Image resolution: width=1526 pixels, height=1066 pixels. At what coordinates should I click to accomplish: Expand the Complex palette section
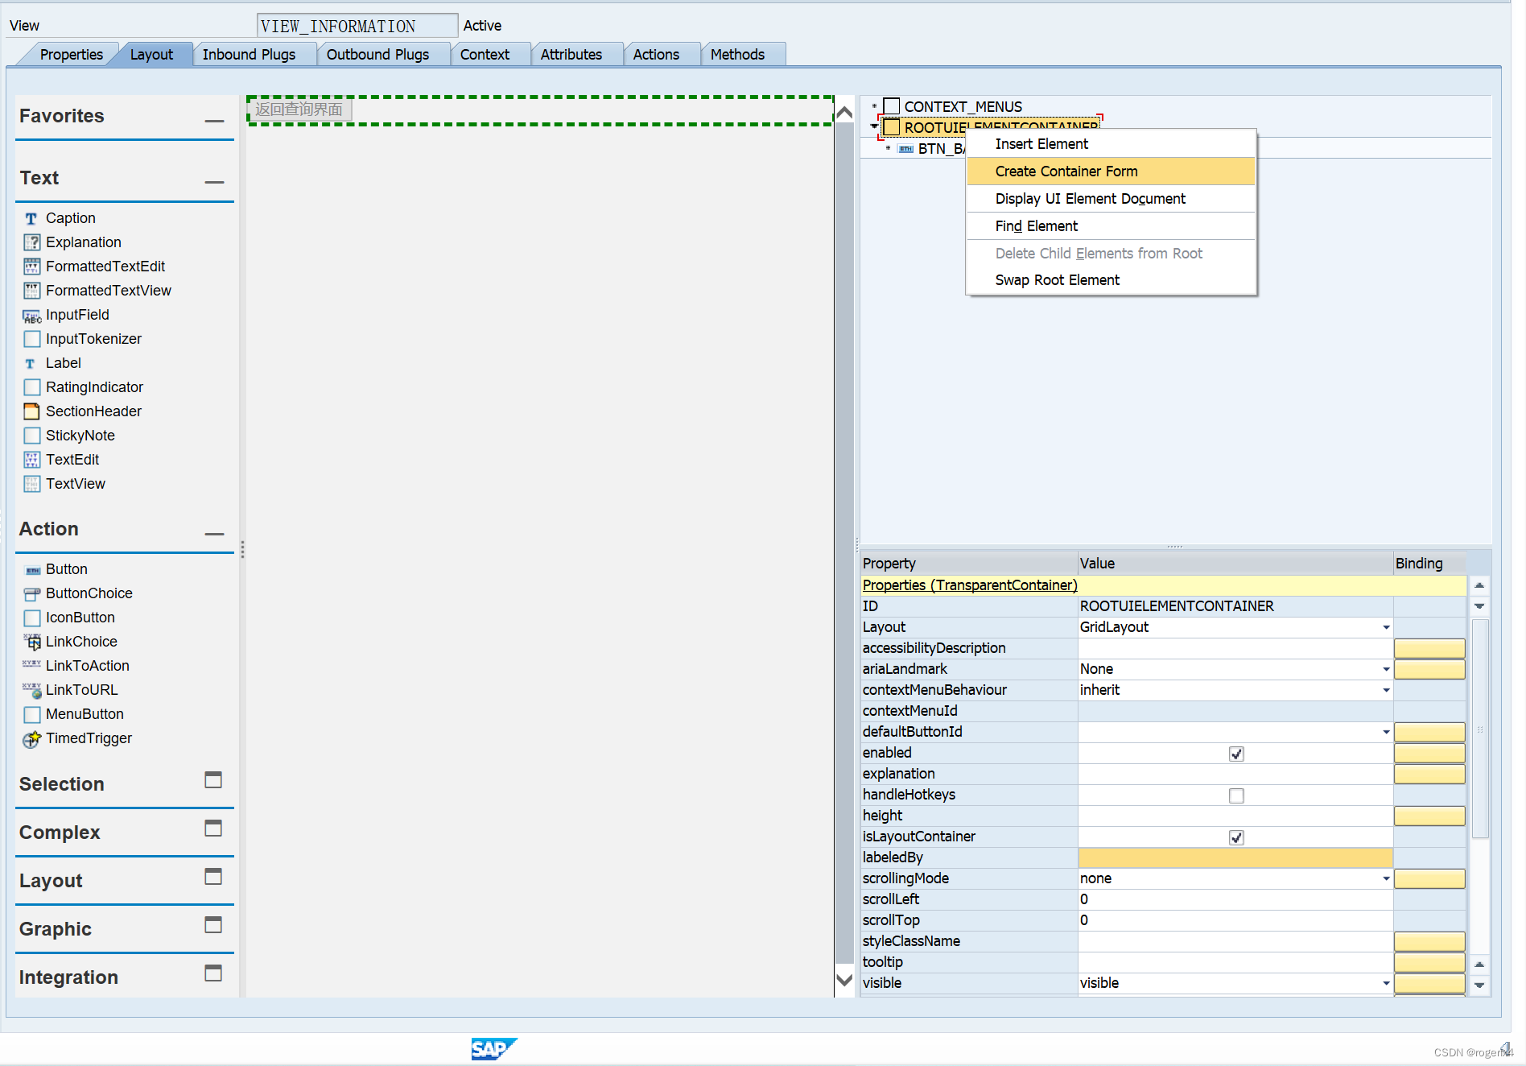(213, 828)
